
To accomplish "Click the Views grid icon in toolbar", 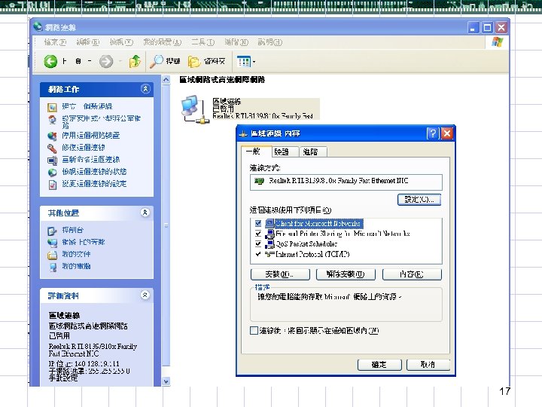I will tap(244, 62).
